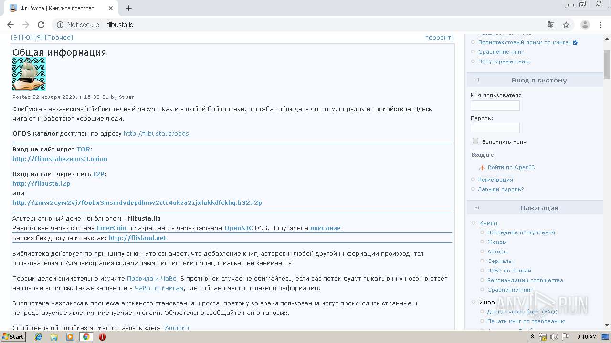611x343 pixels.
Task: Collapse the Вход в систему block
Action: (x=476, y=80)
